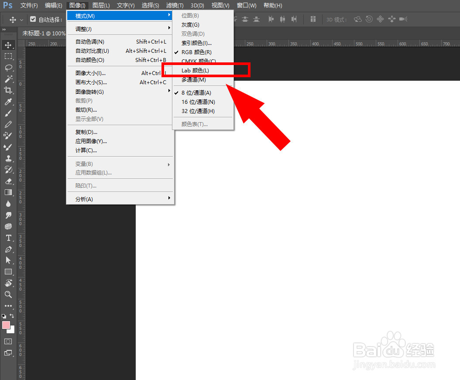Open 复制(D) duplicate dialog
Screen dimensions: 460x380
(120, 132)
